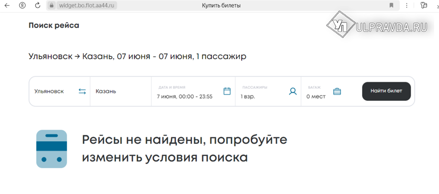Open the browser extensions panel icon
This screenshot has height=194, width=439.
click(x=424, y=5)
